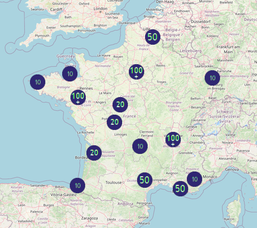Click the 10 cluster below Clermont-Ferrand
Viewport: 257px width, 228px height.
140,146
